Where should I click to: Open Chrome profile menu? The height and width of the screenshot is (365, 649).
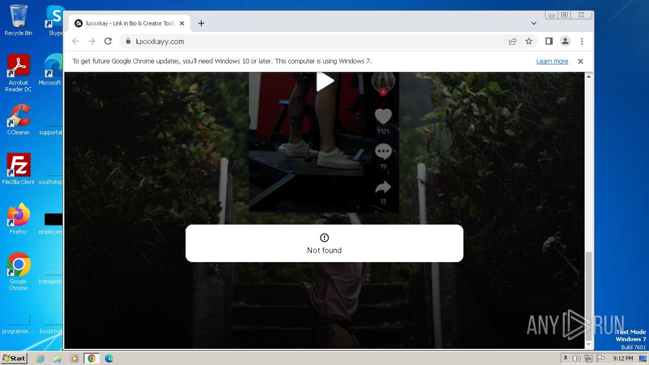(x=565, y=42)
